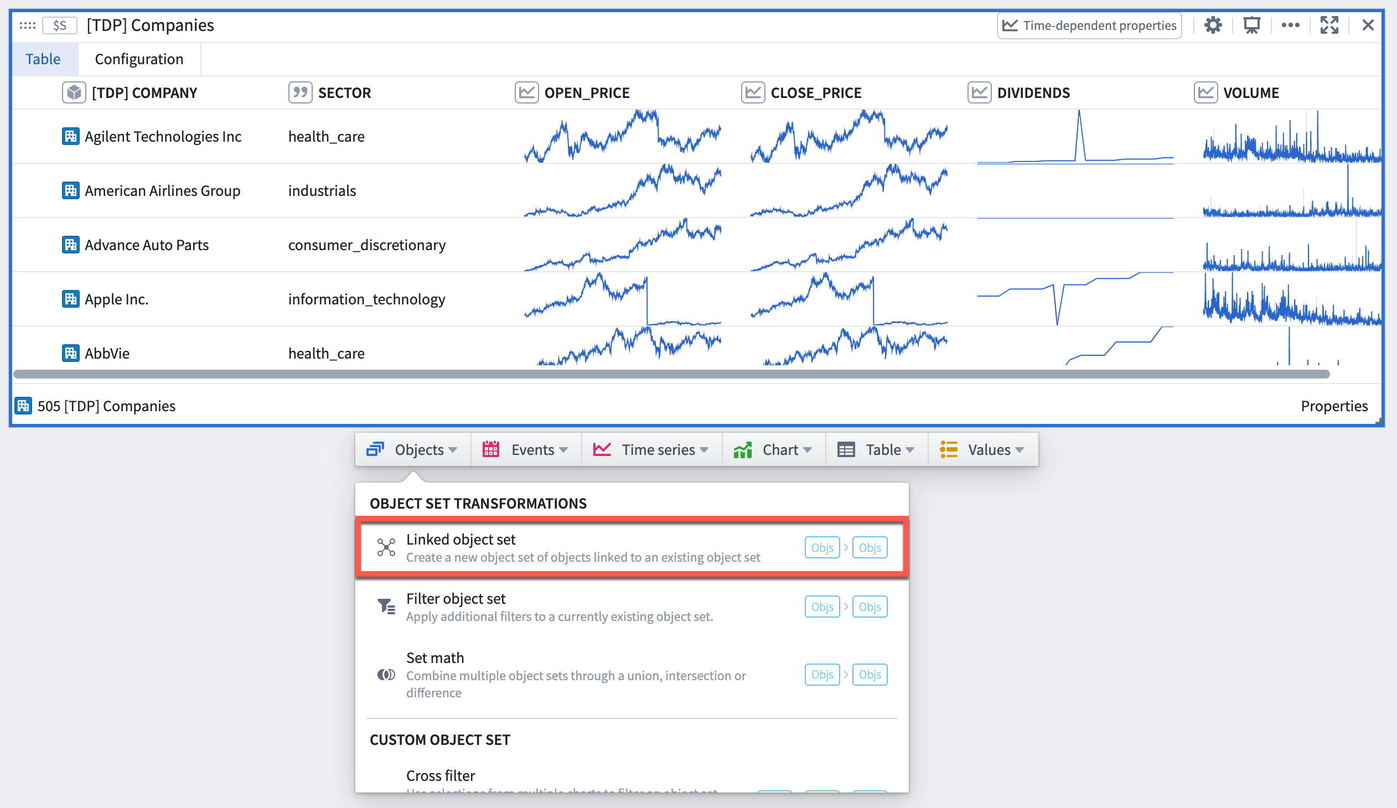Click the presentation screen icon
The image size is (1397, 808).
[1251, 25]
